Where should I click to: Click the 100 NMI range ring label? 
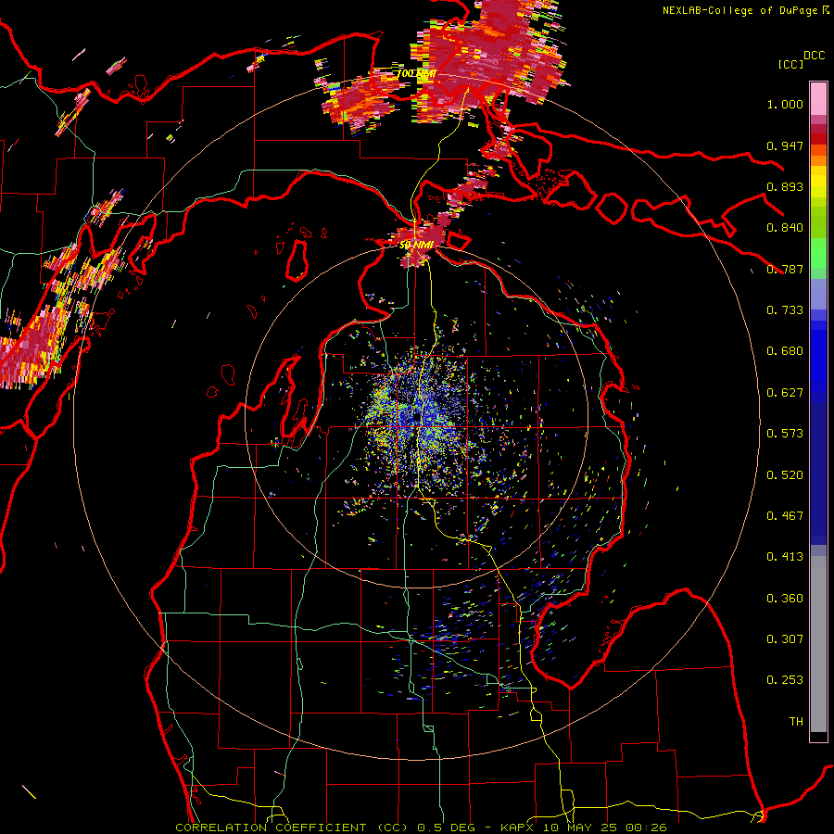coord(416,73)
